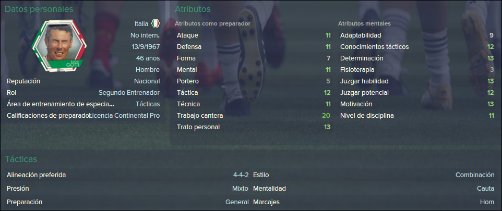Open the Tácticas section header
This screenshot has width=502, height=211.
pos(21,159)
